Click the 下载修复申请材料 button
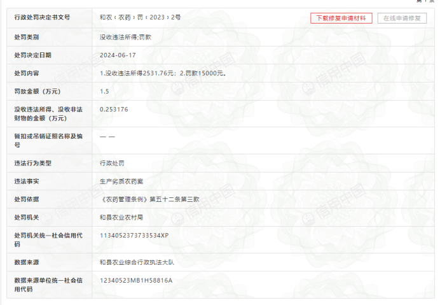Screen dimensions: 440x305 (341, 18)
